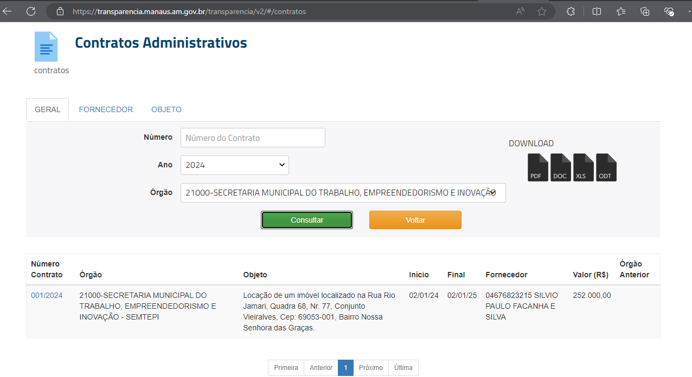Switch to the OBJETO tab
Screen dimensions: 692x377
coord(166,109)
